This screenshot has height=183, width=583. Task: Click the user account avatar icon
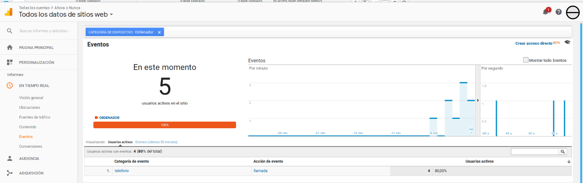(x=573, y=12)
